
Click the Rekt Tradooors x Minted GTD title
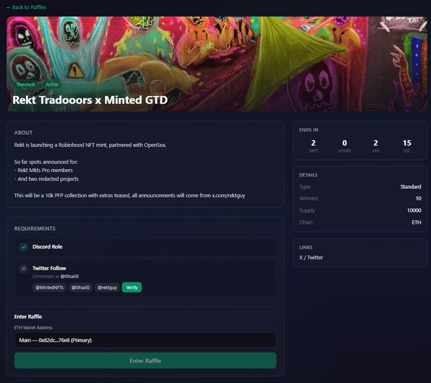coord(90,100)
